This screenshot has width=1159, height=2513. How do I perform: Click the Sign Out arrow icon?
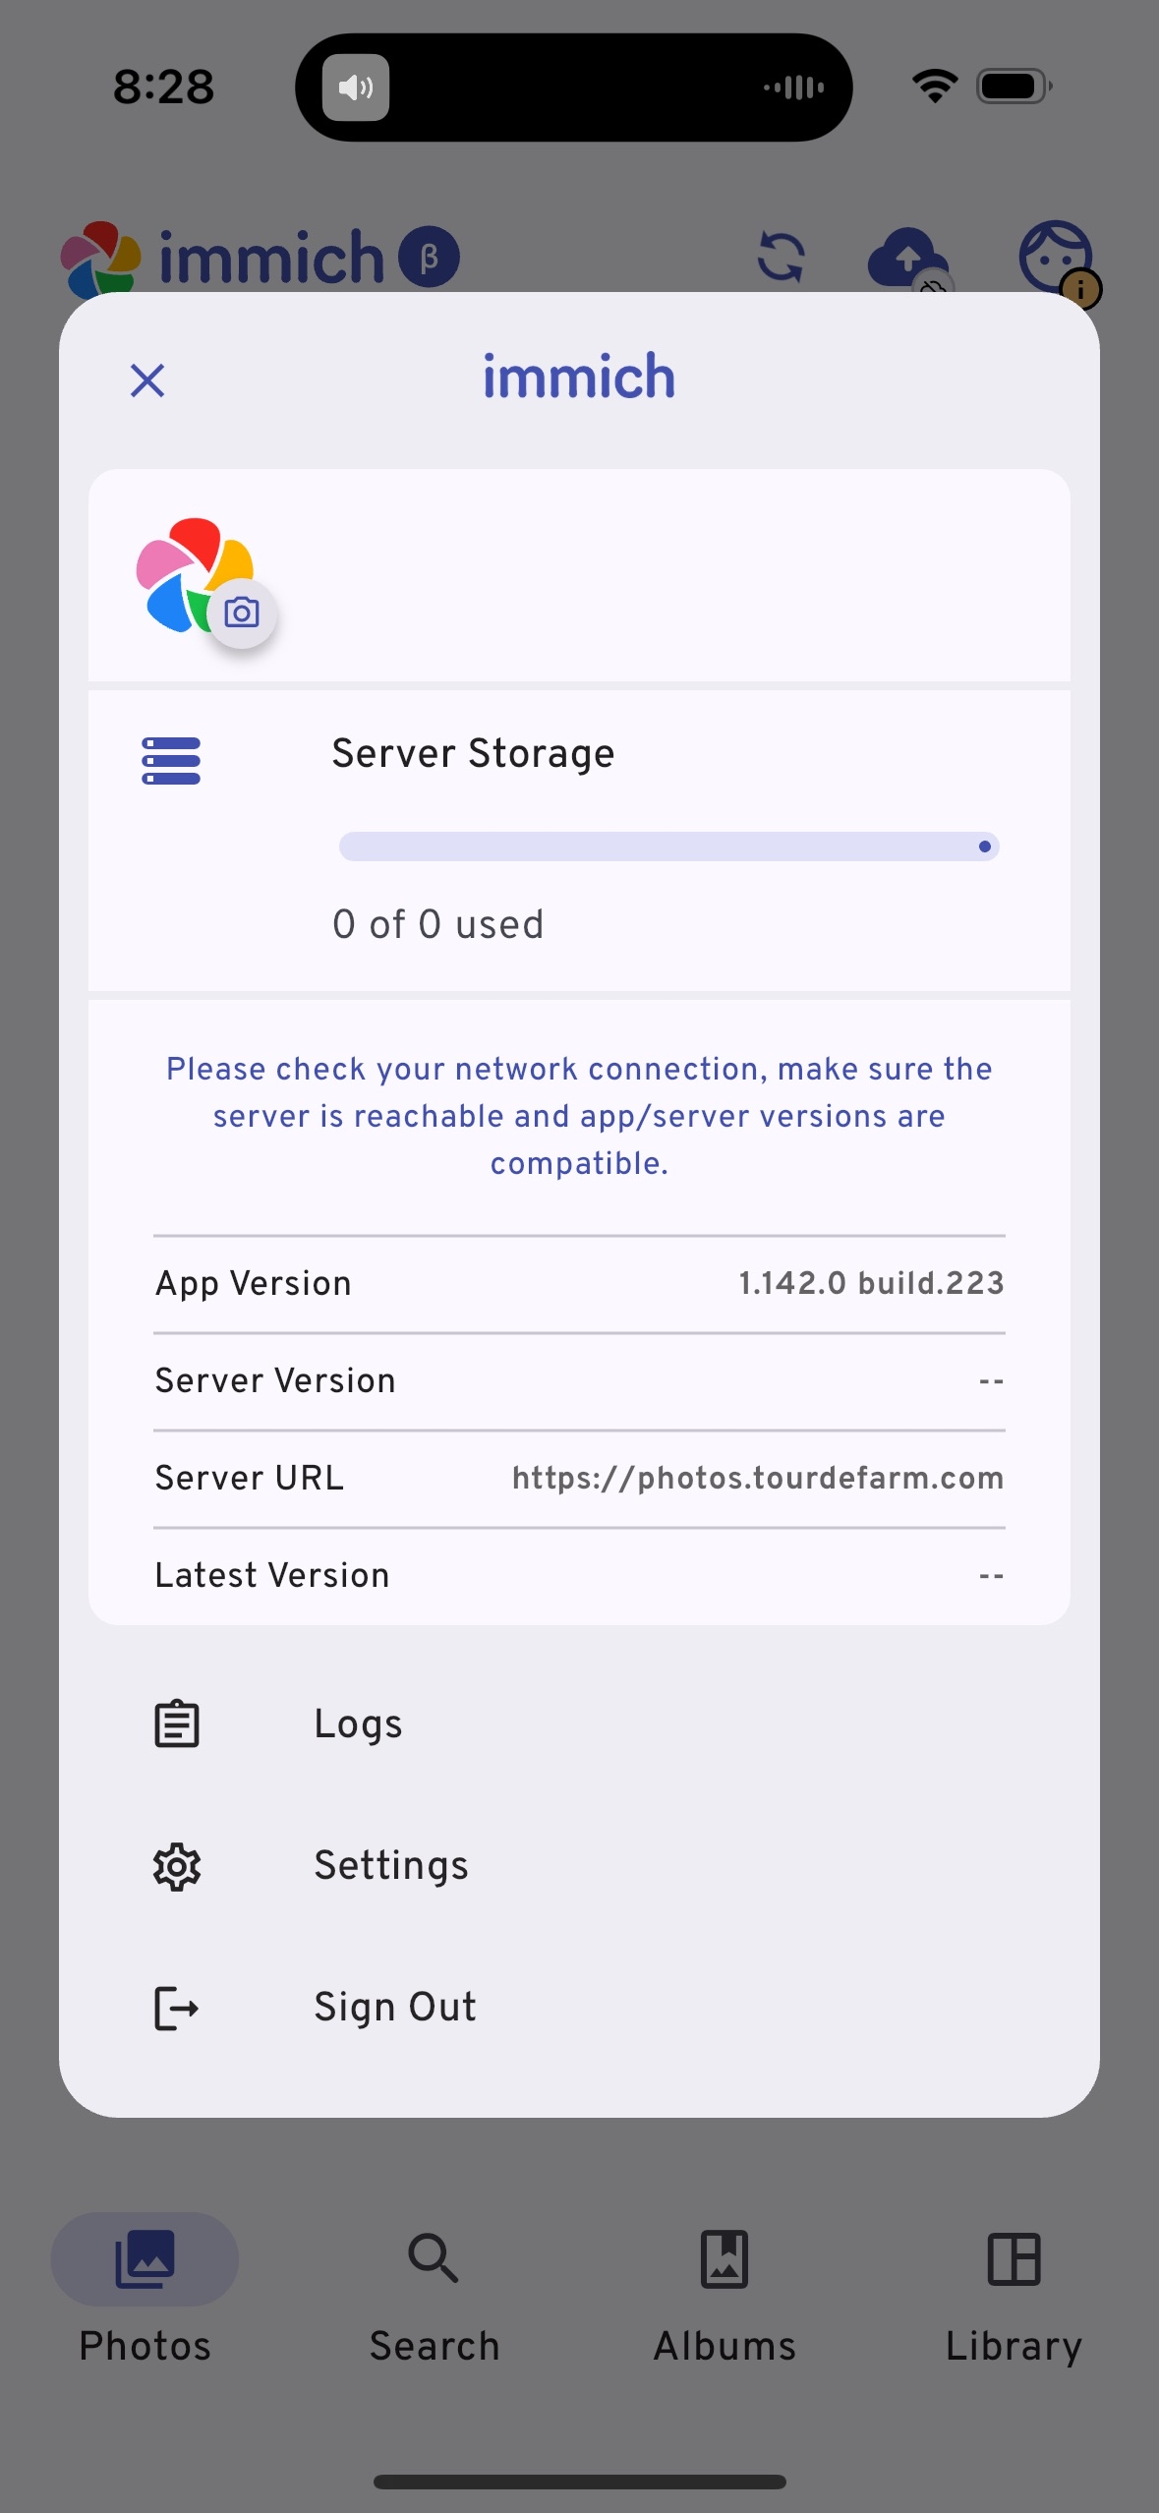(177, 2008)
